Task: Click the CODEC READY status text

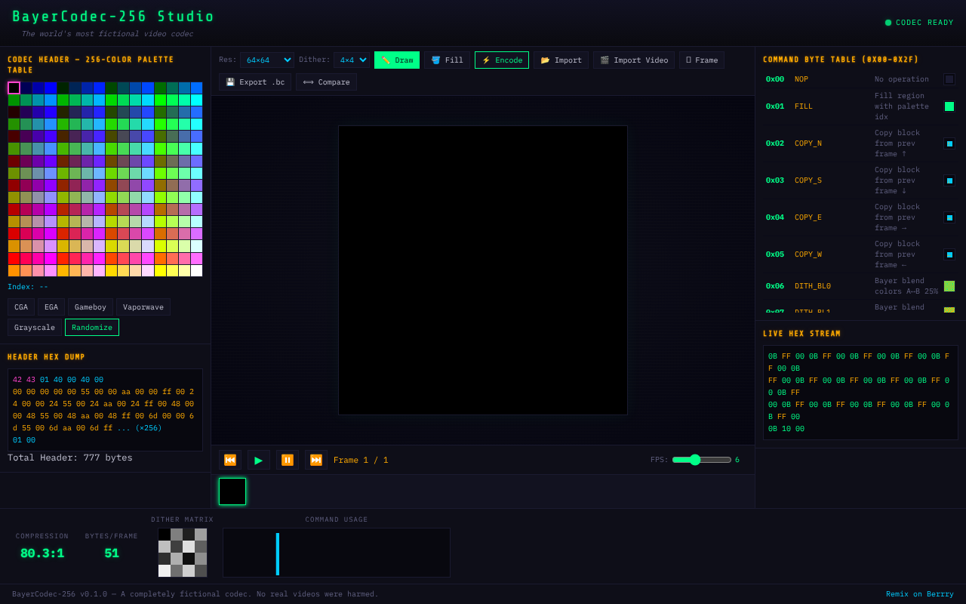Action: pyautogui.click(x=924, y=23)
